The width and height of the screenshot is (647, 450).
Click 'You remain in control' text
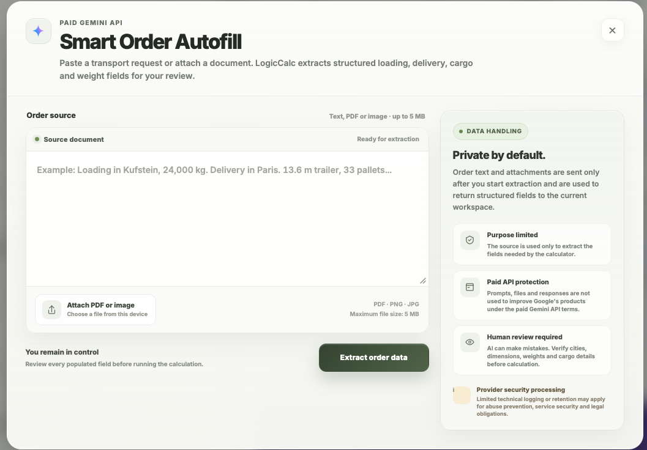coord(62,352)
